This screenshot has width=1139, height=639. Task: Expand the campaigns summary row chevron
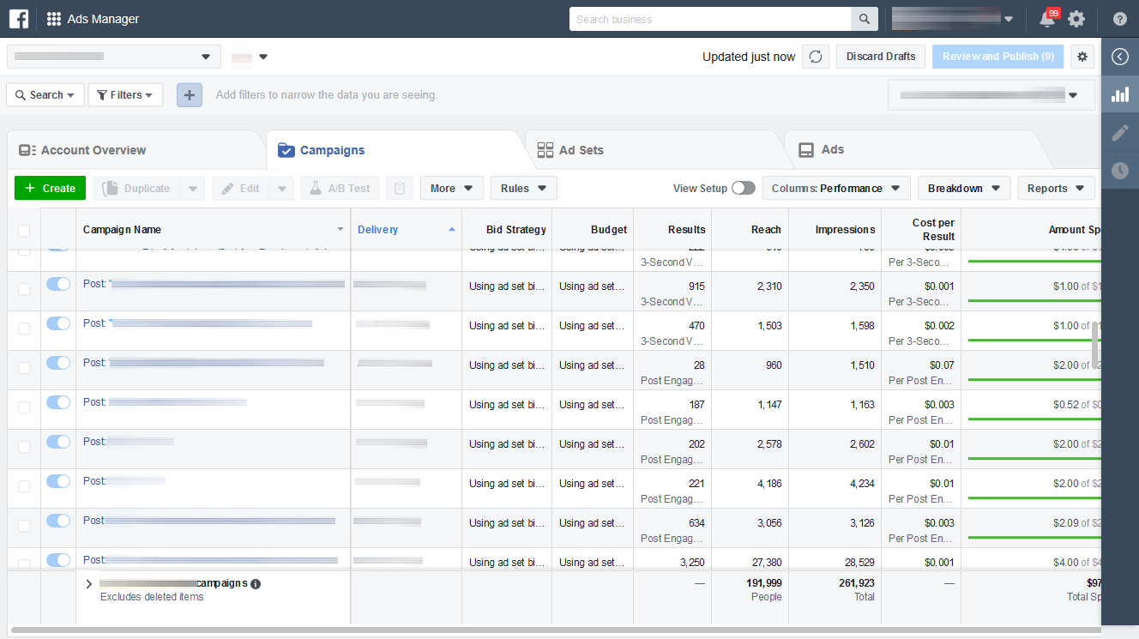click(x=88, y=584)
